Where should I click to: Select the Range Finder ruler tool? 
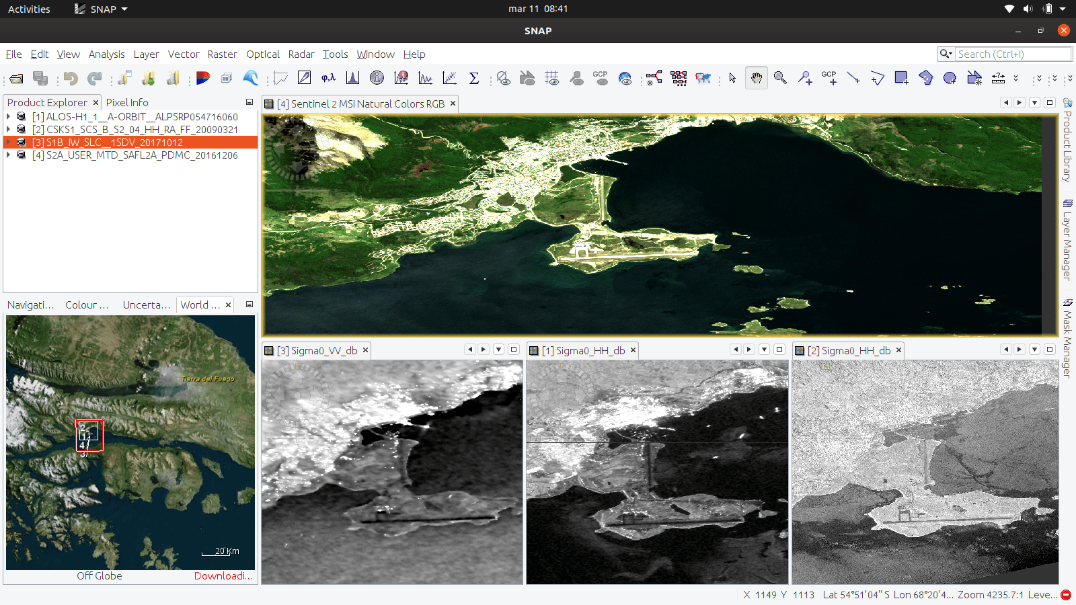[999, 78]
